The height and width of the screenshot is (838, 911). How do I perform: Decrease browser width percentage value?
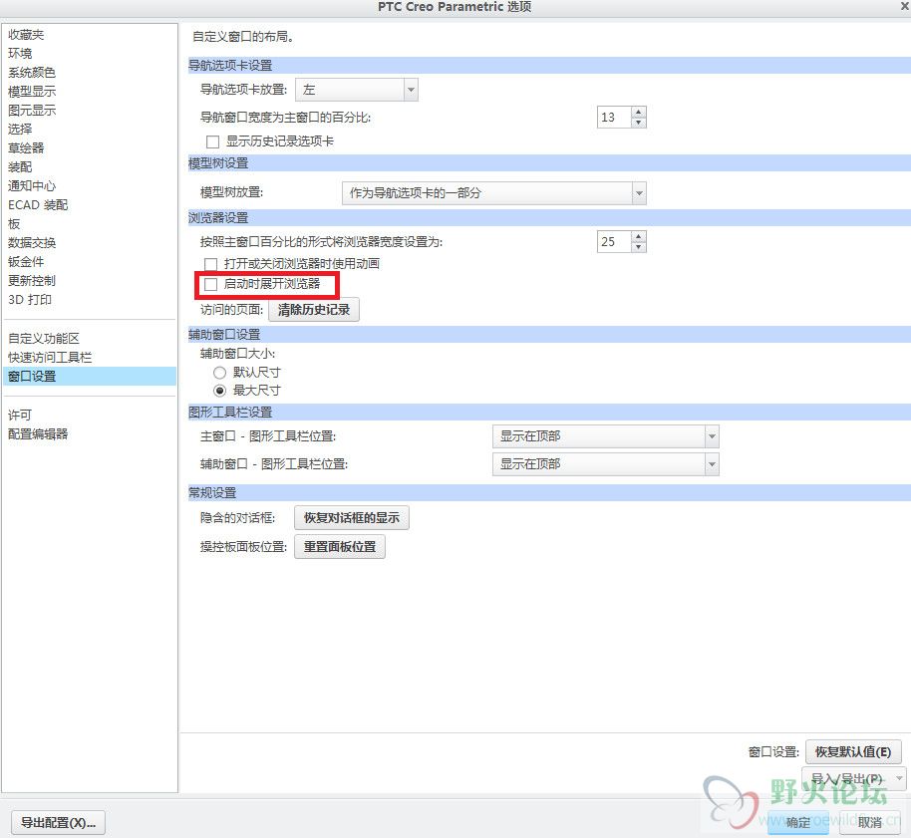point(639,247)
